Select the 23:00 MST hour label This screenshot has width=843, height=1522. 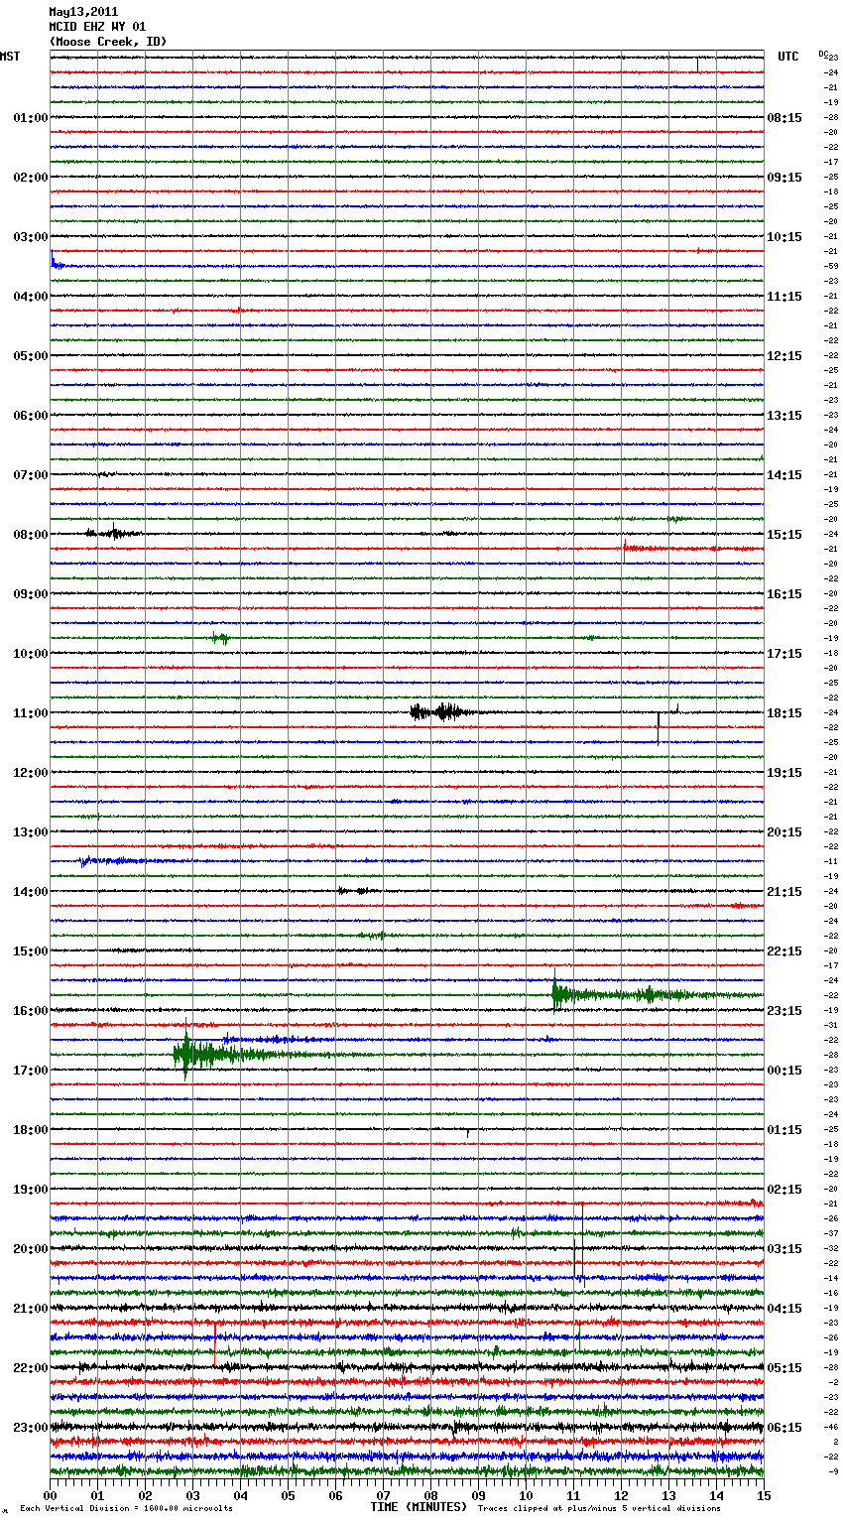point(31,1428)
